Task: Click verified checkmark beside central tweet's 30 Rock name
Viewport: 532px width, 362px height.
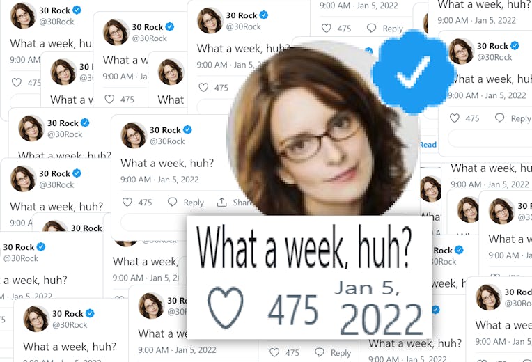Action: (x=187, y=129)
